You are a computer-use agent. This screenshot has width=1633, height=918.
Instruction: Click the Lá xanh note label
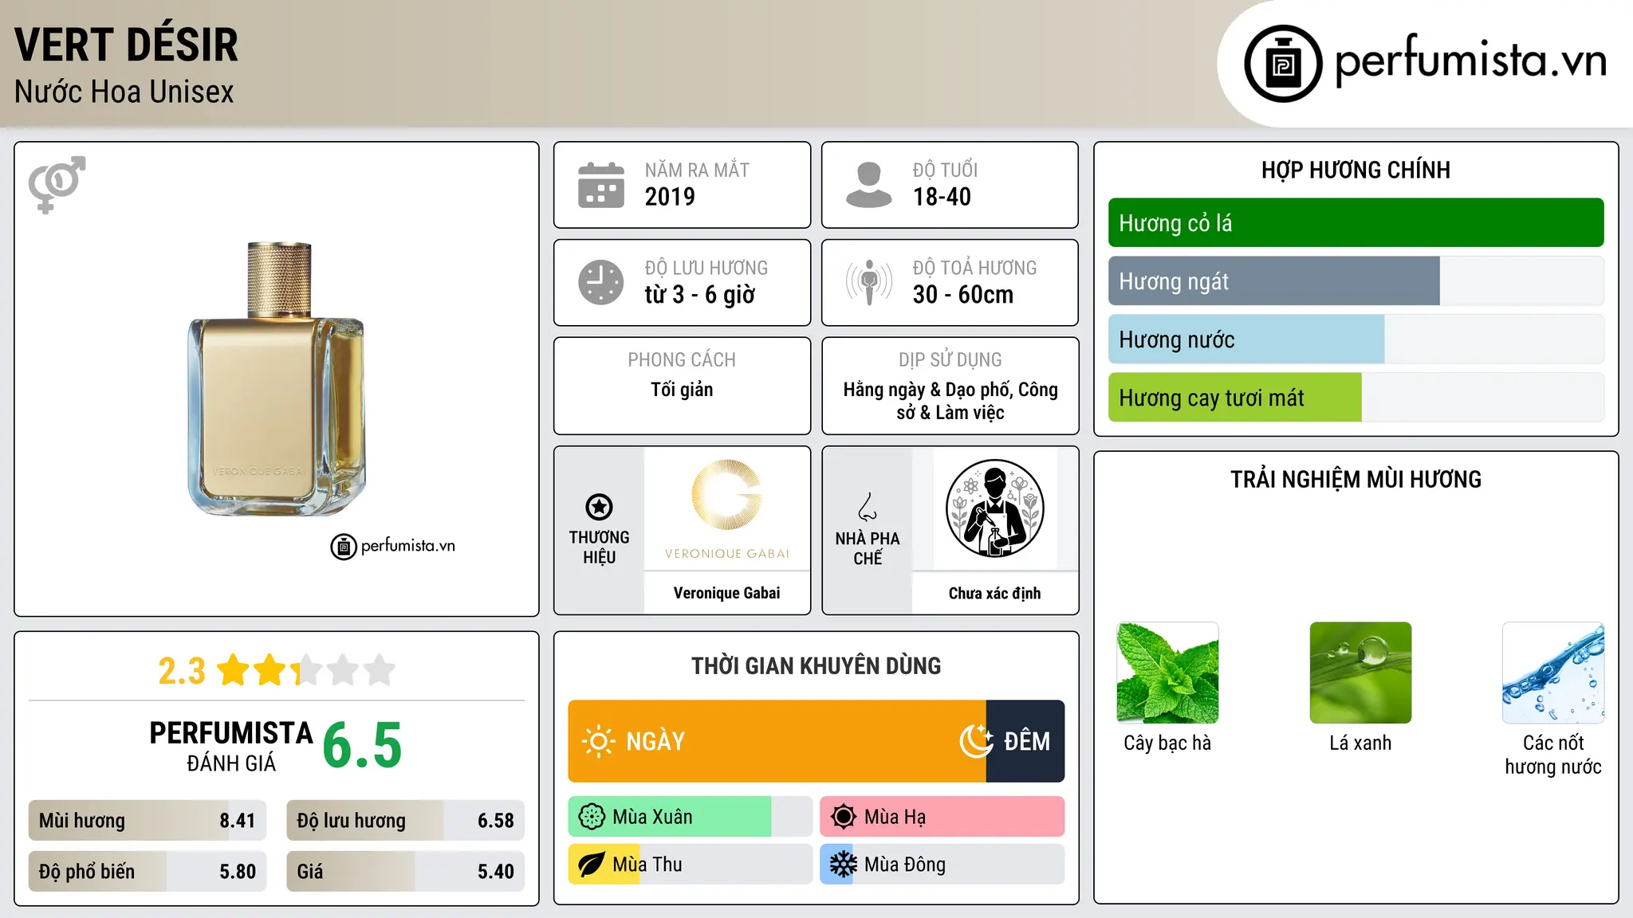pyautogui.click(x=1360, y=743)
